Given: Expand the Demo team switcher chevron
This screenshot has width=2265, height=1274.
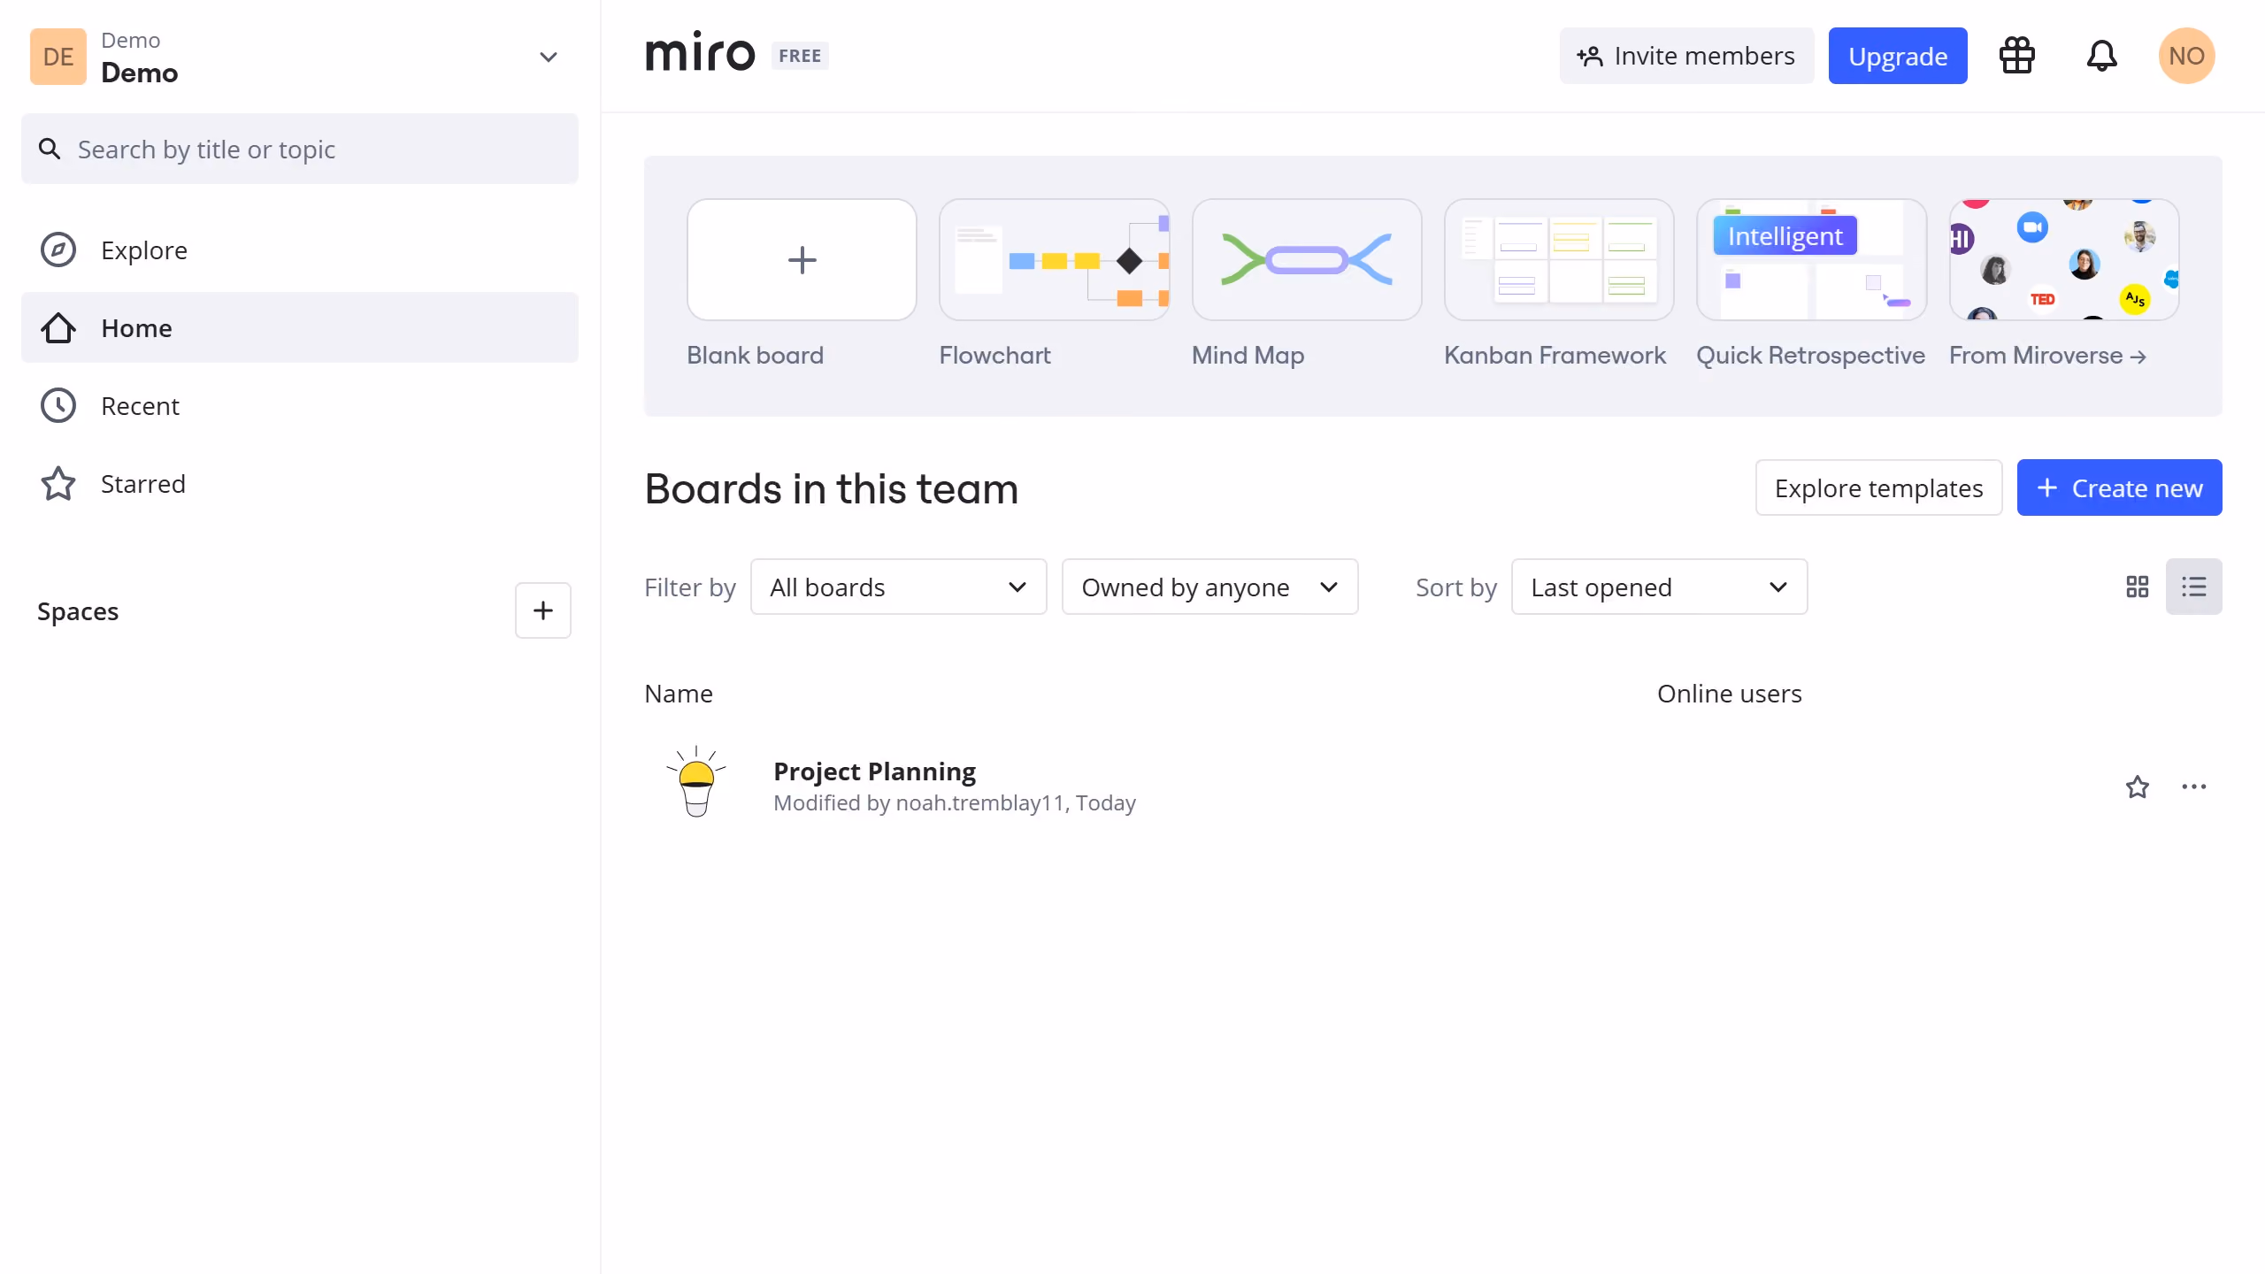Looking at the screenshot, I should [549, 58].
